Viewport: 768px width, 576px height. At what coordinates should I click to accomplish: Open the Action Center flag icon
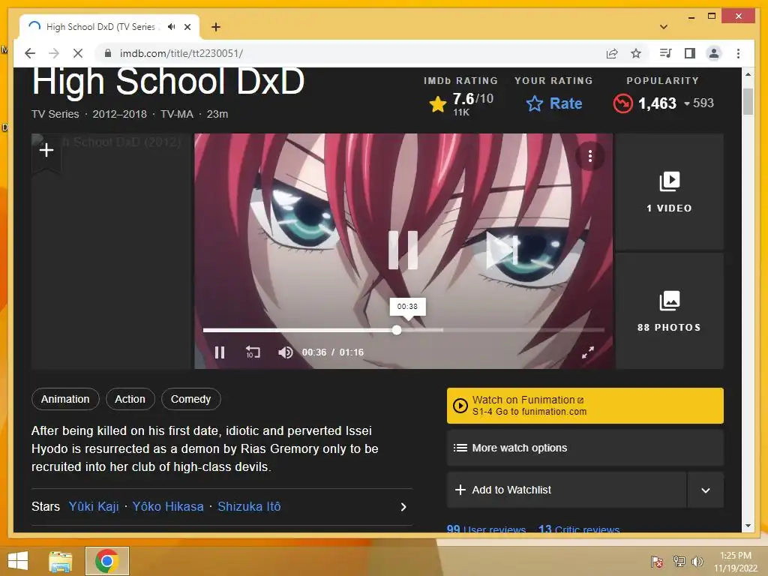657,561
